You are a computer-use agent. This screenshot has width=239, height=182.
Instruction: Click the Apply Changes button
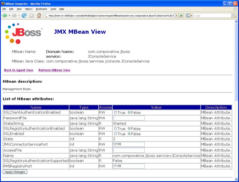point(15,172)
